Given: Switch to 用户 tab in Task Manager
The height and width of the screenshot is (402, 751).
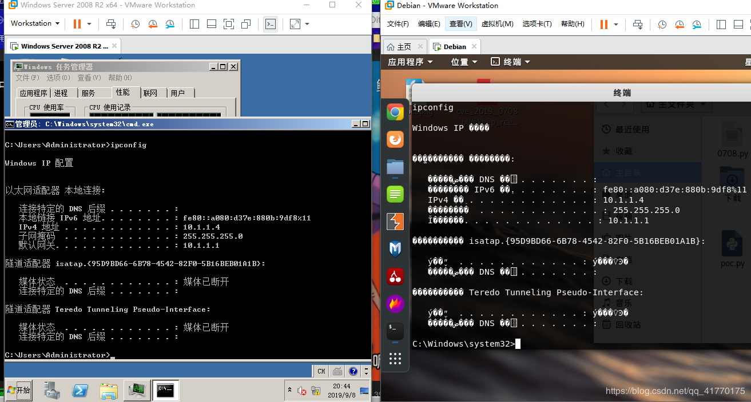Looking at the screenshot, I should point(178,93).
